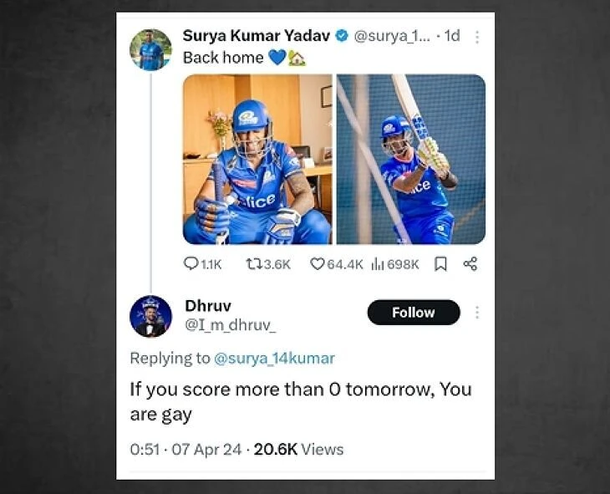Click the 20.6K Views count

coord(298,449)
